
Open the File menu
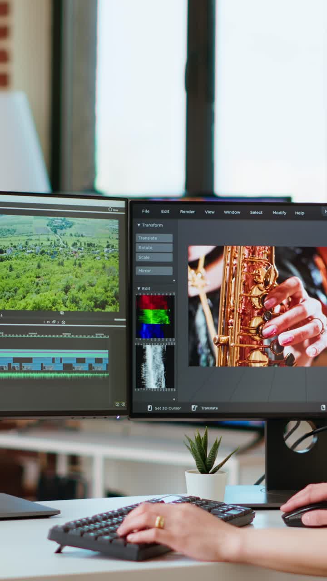tap(145, 212)
